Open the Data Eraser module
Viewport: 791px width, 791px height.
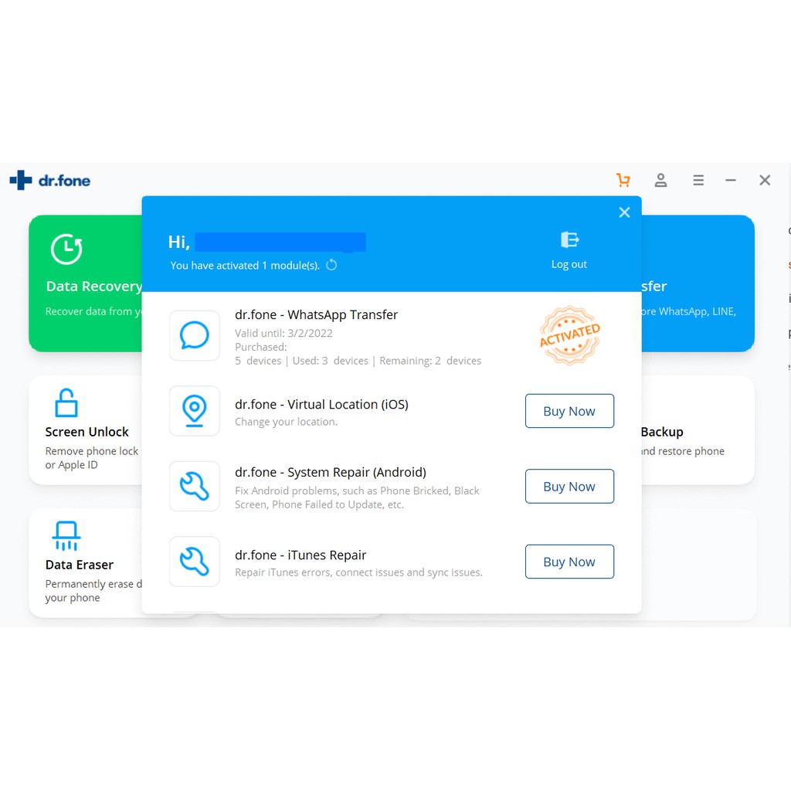click(x=80, y=562)
